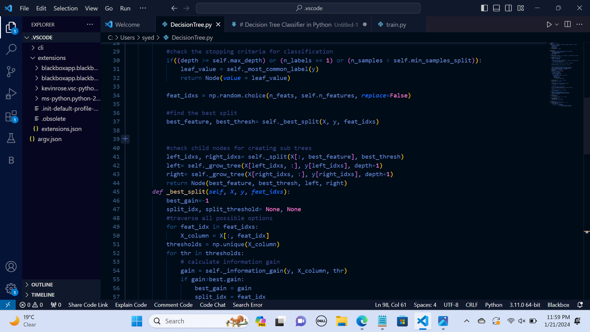Open File Explorer from the taskbar

(x=342, y=321)
